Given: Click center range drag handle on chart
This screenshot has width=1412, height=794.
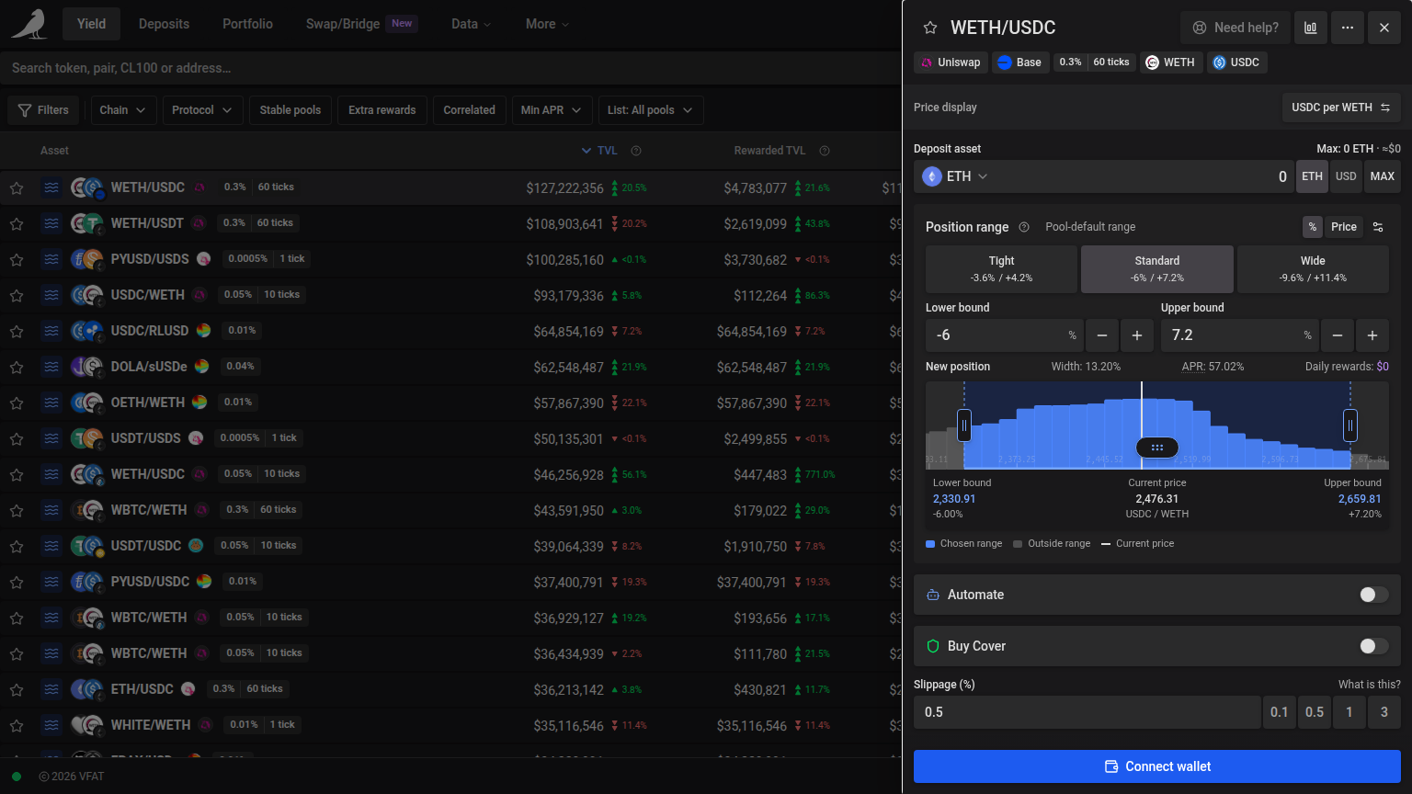Looking at the screenshot, I should [x=1157, y=448].
